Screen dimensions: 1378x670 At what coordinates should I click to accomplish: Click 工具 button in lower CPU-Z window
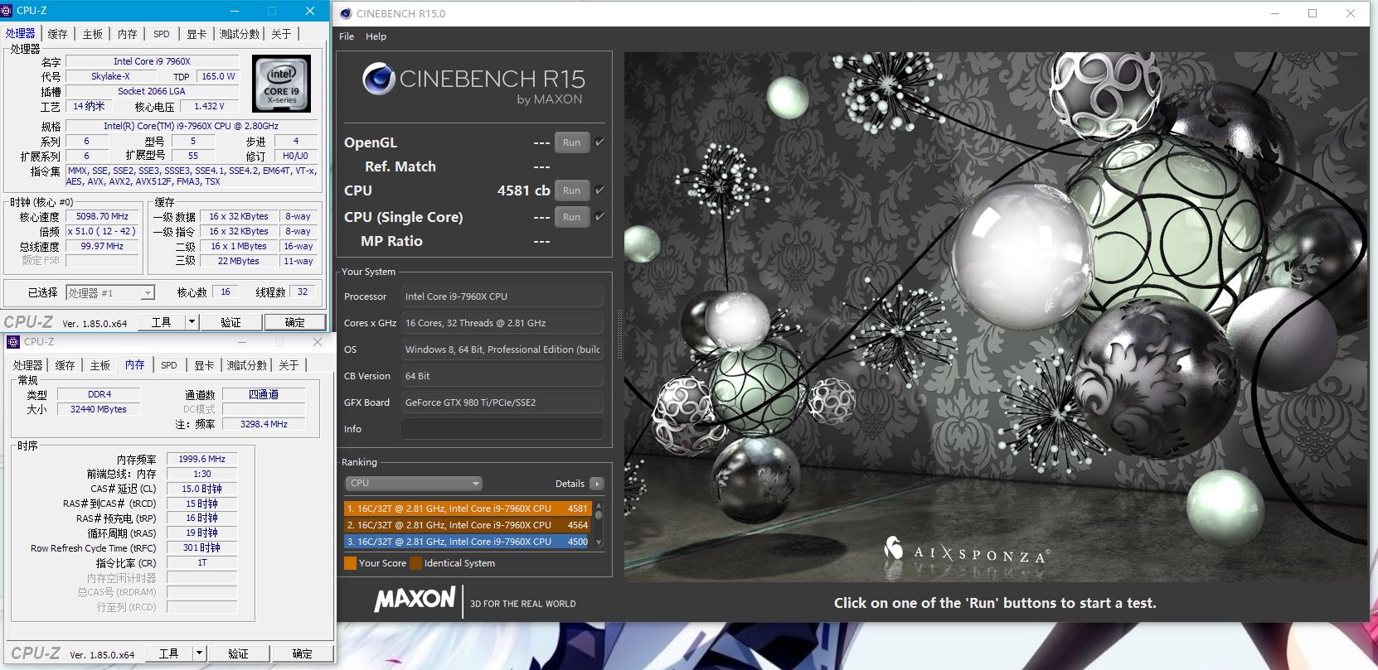[168, 653]
